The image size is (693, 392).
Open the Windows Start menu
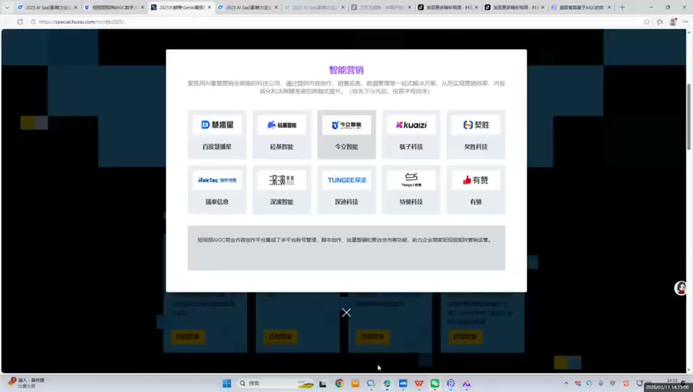point(227,383)
